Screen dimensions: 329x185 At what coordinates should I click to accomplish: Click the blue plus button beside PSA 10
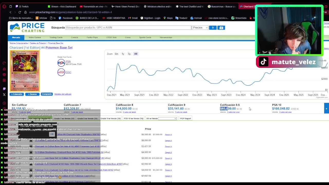point(326,108)
